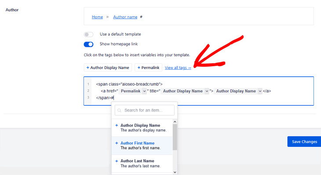Image resolution: width=321 pixels, height=175 pixels.
Task: Open dropdown on Permalink tag in template
Action: point(144,91)
